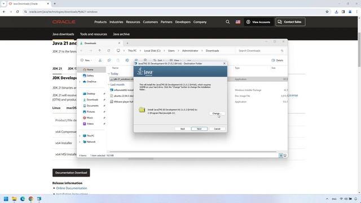This screenshot has width=361, height=203.
Task: Refresh the Explorer Downloads folder
Action: tap(109, 51)
